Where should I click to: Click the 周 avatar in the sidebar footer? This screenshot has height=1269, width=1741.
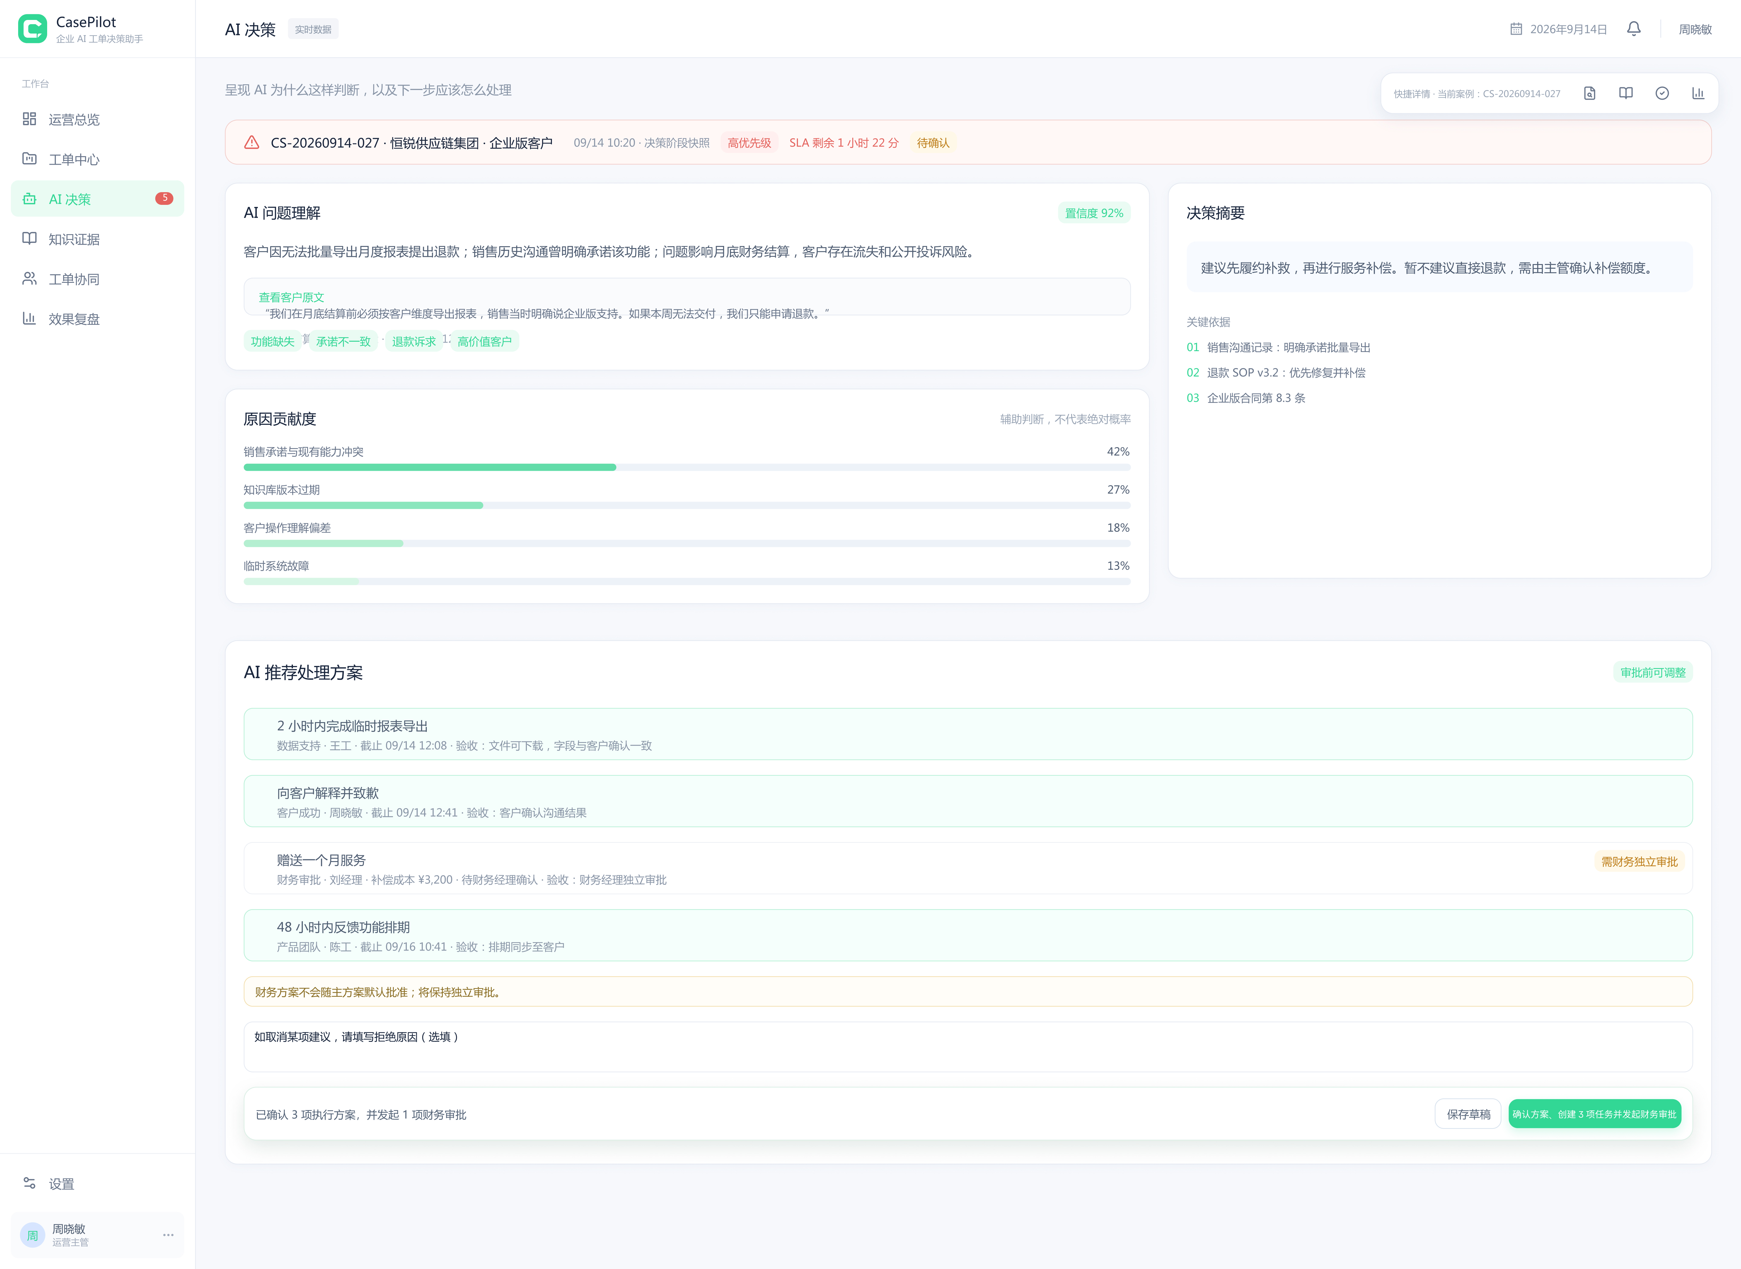click(32, 1235)
